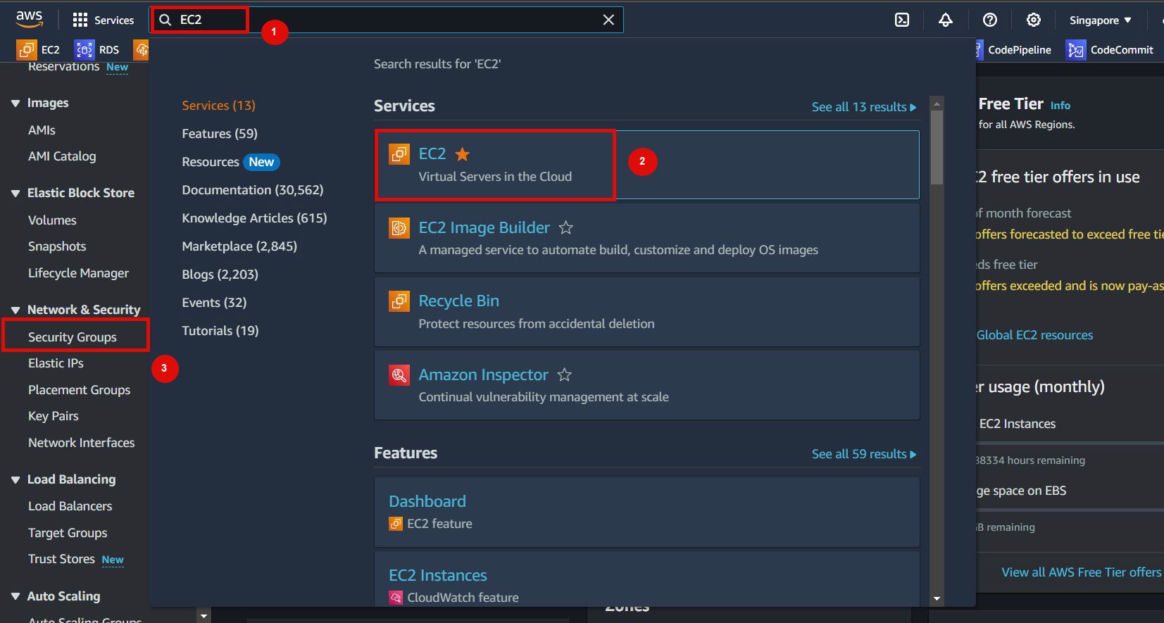Open the settings gear icon

[x=1034, y=20]
